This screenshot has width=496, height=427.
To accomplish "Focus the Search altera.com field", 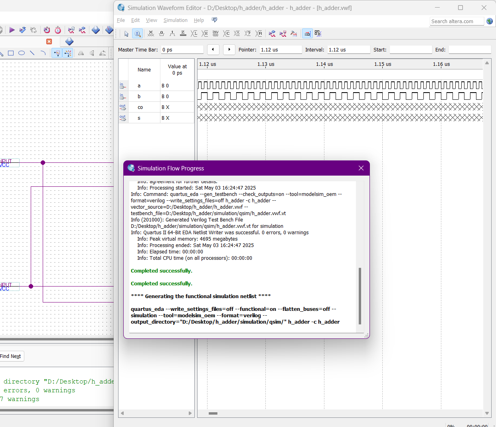I will tap(457, 21).
